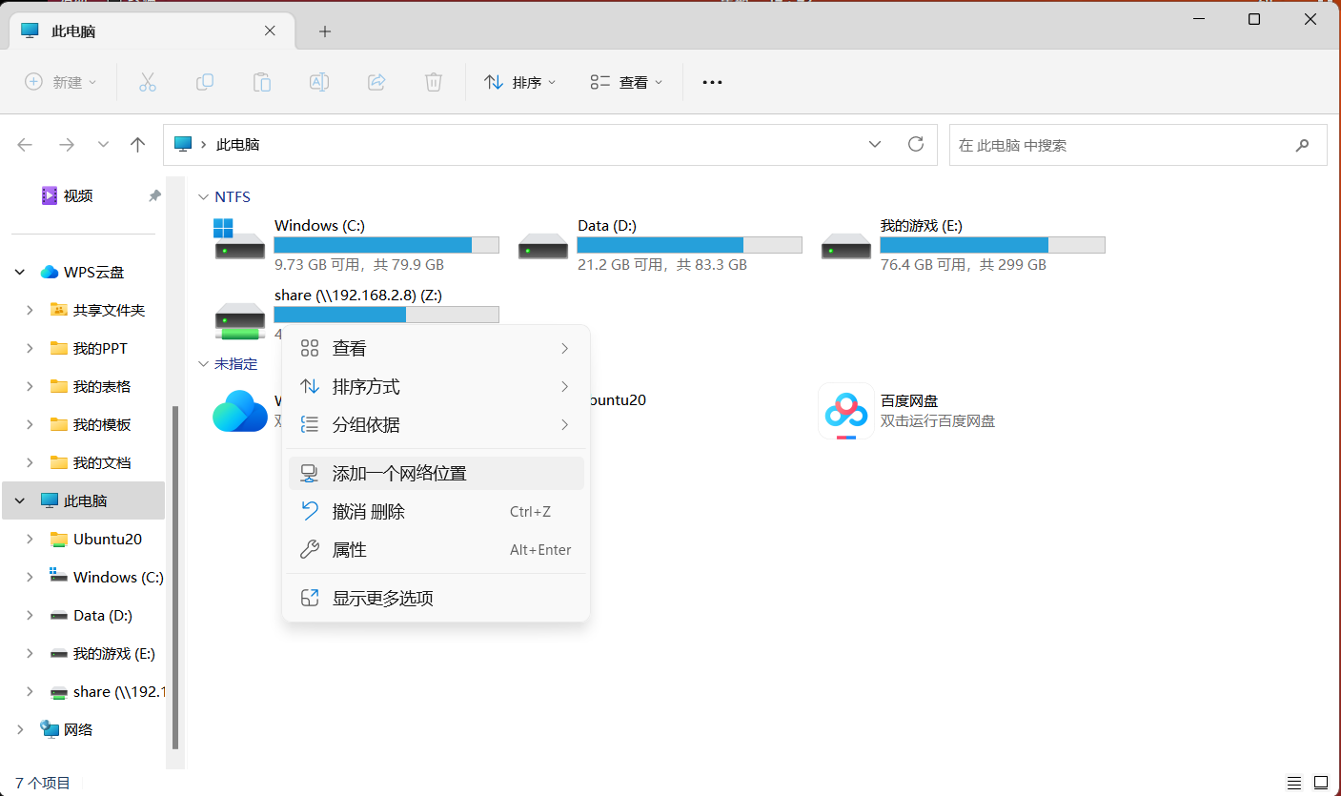
Task: Switch to large icons view in status bar
Action: click(x=1321, y=783)
